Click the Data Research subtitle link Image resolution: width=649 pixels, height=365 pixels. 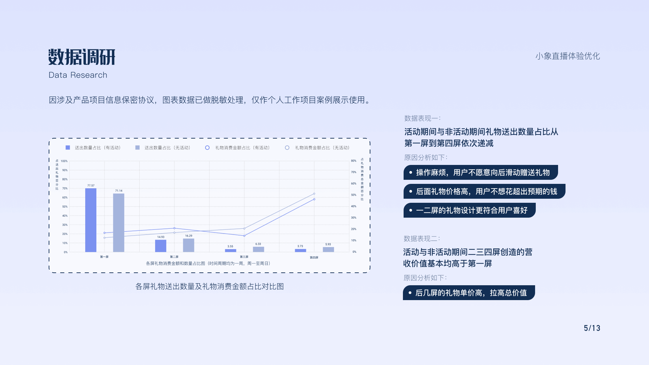[x=78, y=75]
